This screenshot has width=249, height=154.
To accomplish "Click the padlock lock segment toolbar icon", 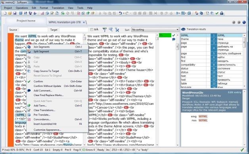I will [x=222, y=13].
